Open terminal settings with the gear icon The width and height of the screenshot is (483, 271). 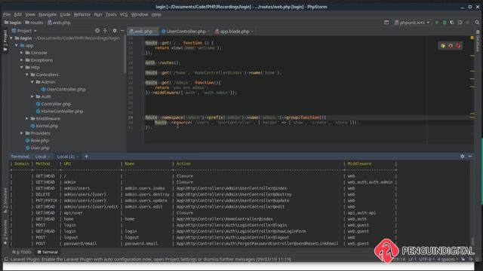click(x=462, y=157)
